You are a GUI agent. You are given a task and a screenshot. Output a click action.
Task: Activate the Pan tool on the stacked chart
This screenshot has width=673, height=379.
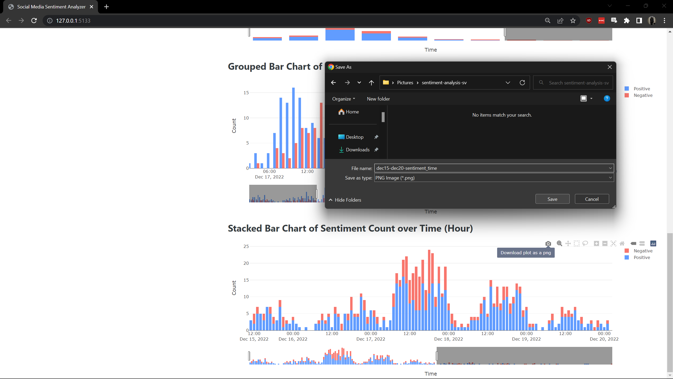pyautogui.click(x=568, y=243)
